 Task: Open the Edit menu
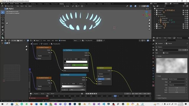click(x=8, y=4)
